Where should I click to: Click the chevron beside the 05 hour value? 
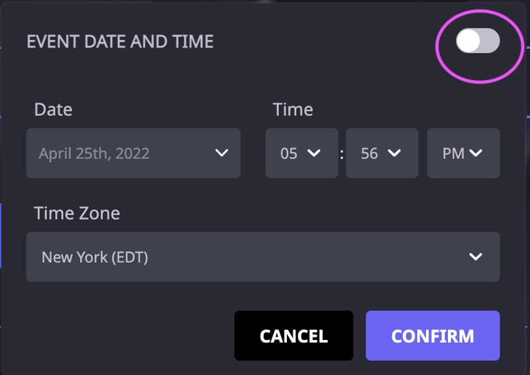tap(315, 153)
